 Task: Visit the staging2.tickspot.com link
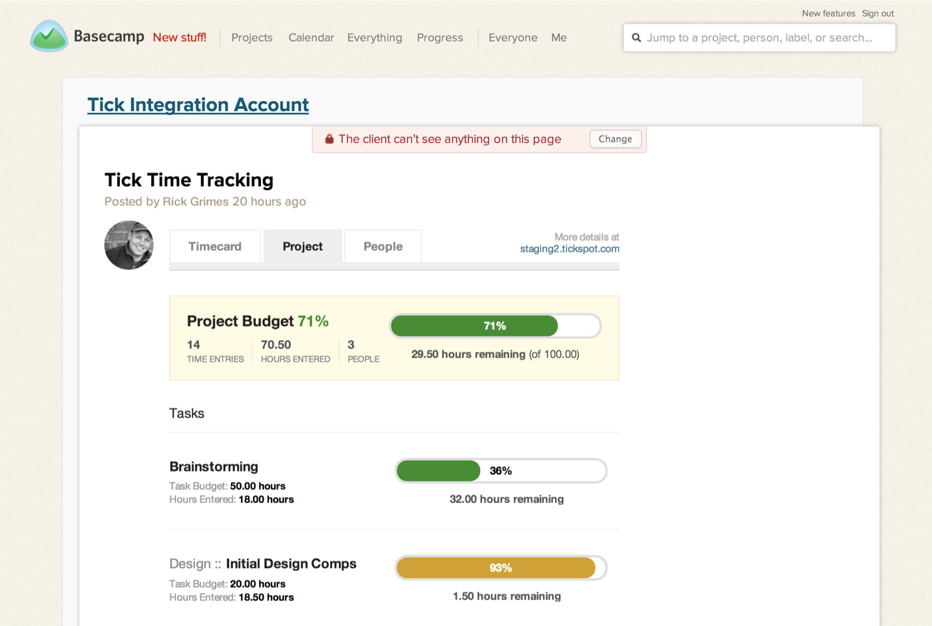[569, 249]
